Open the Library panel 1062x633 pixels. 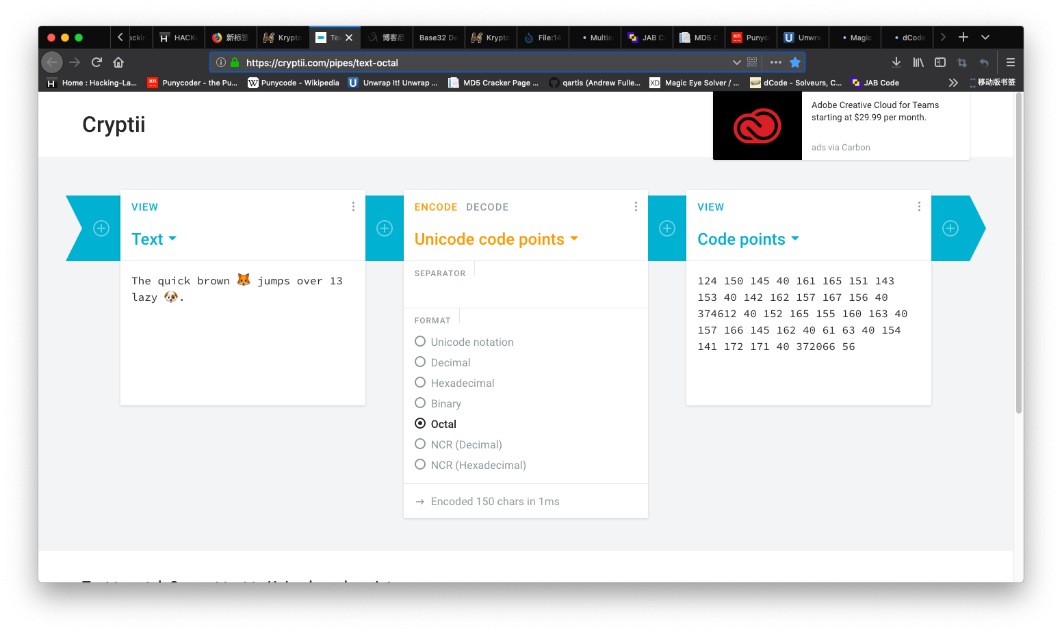click(x=918, y=62)
